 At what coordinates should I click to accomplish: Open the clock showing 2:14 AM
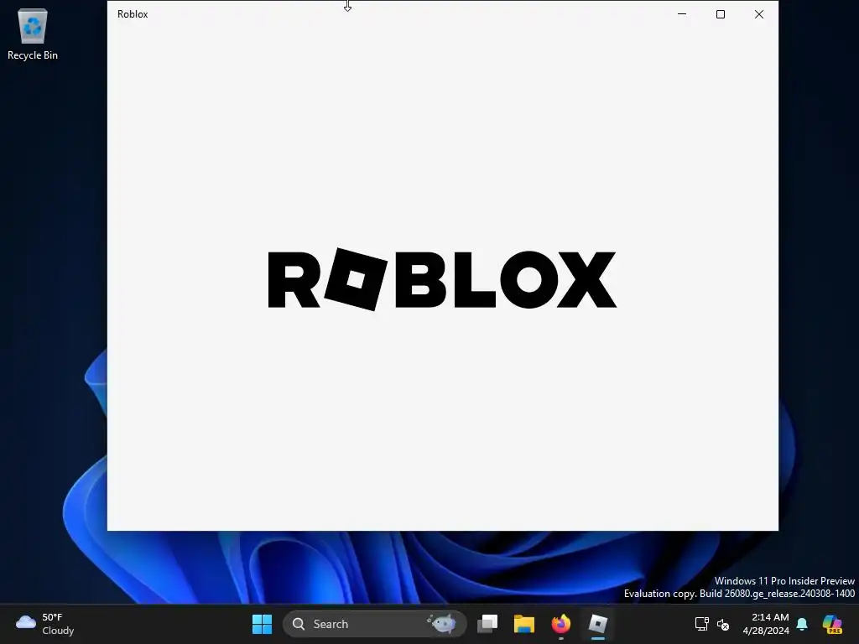pyautogui.click(x=766, y=624)
